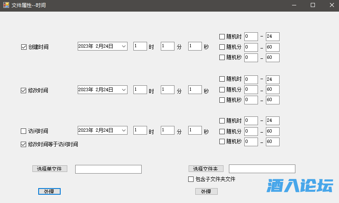
Task: Enable 随机秒 for 访问时间 row
Action: coord(222,141)
